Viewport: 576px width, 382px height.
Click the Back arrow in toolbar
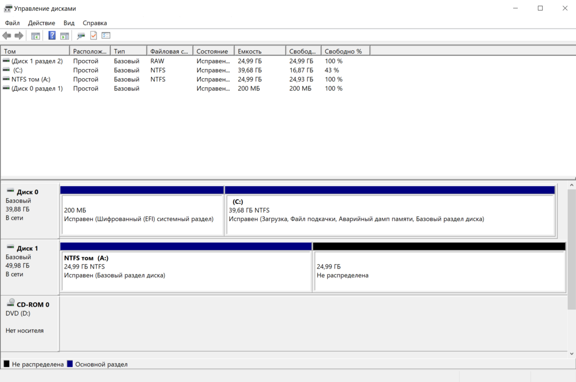pyautogui.click(x=7, y=36)
